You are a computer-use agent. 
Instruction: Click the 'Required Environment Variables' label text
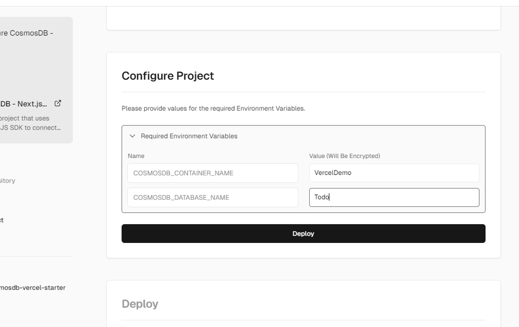pyautogui.click(x=189, y=136)
